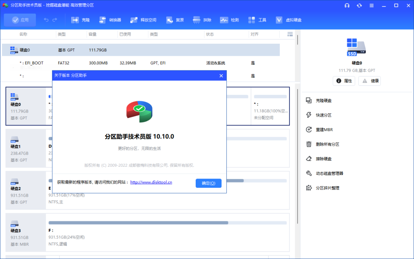This screenshot has height=259, width=414.
Task: Click the 状态 column header
Action: [210, 34]
